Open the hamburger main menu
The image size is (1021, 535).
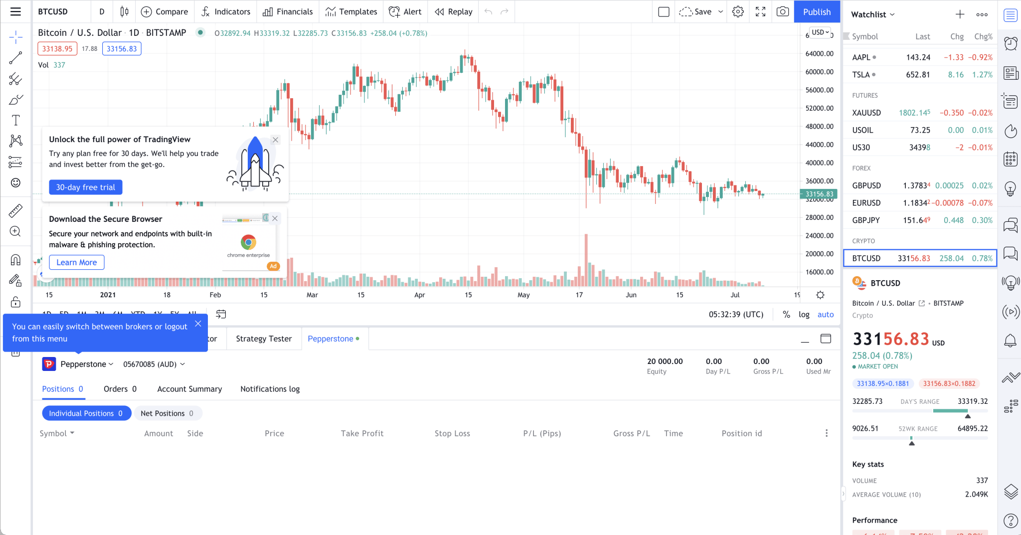(x=15, y=11)
